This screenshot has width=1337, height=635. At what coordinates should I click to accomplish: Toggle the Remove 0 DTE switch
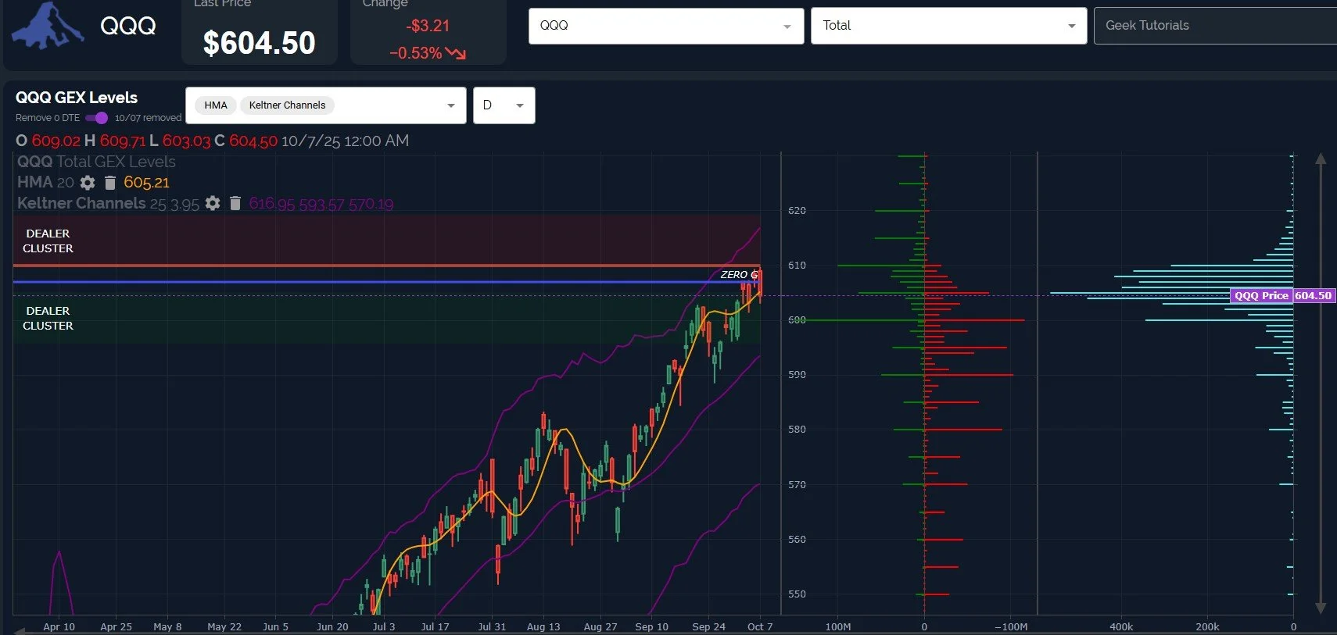(x=97, y=118)
